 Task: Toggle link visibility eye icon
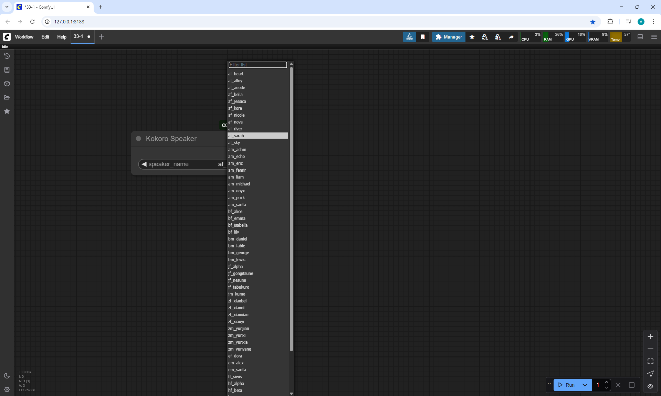point(650,386)
